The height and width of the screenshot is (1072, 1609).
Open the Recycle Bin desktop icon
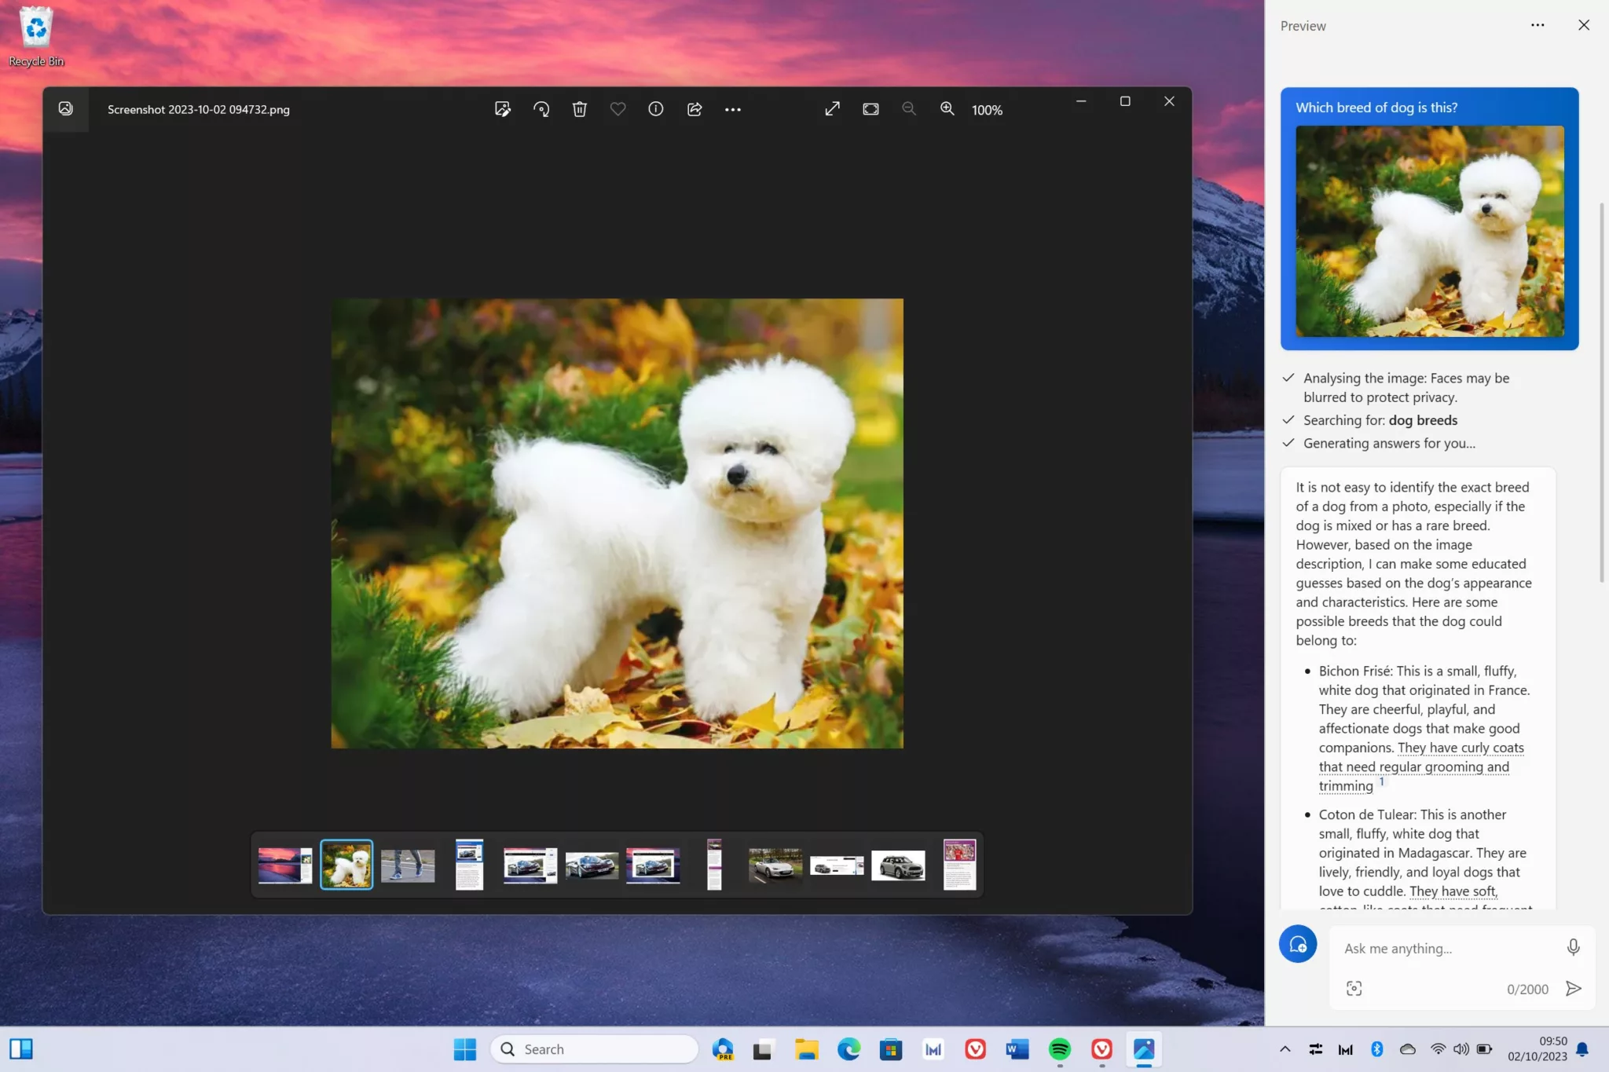click(x=36, y=36)
